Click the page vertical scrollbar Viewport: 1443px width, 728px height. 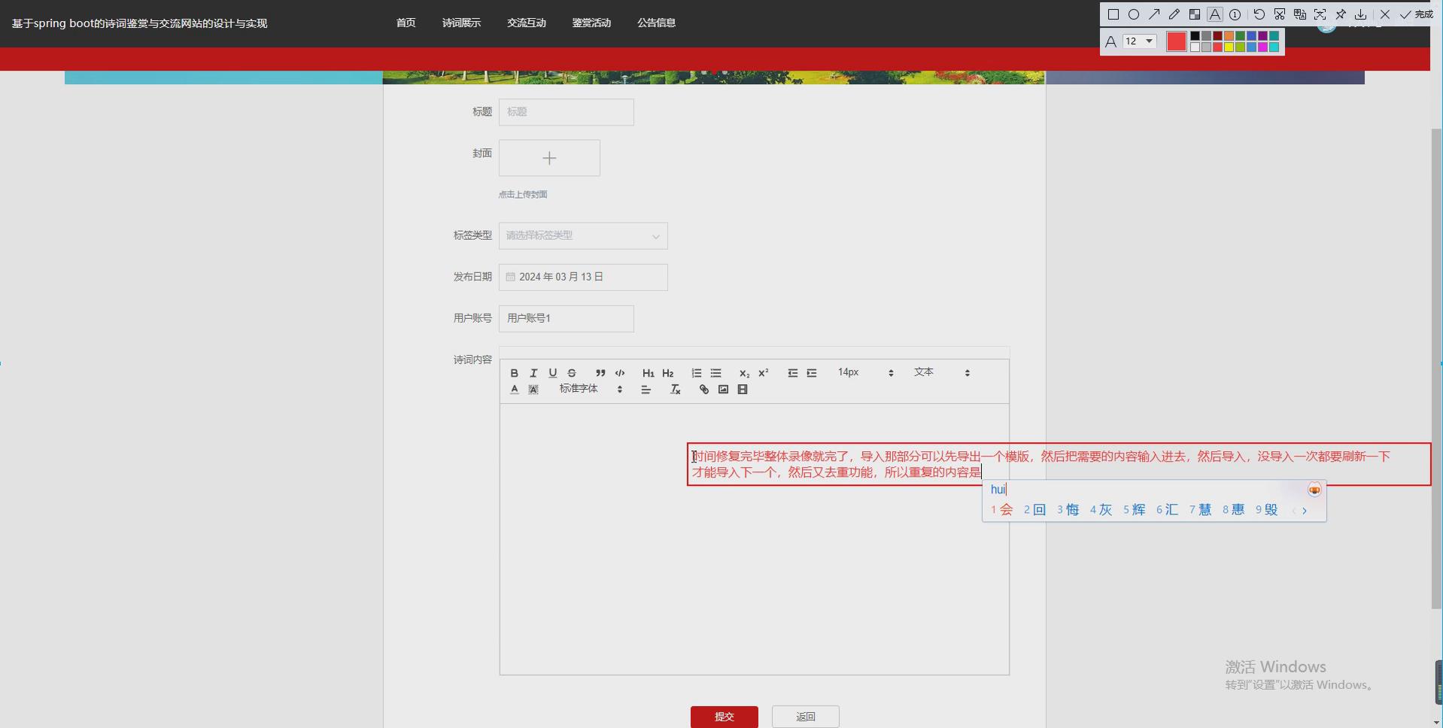click(x=1436, y=369)
